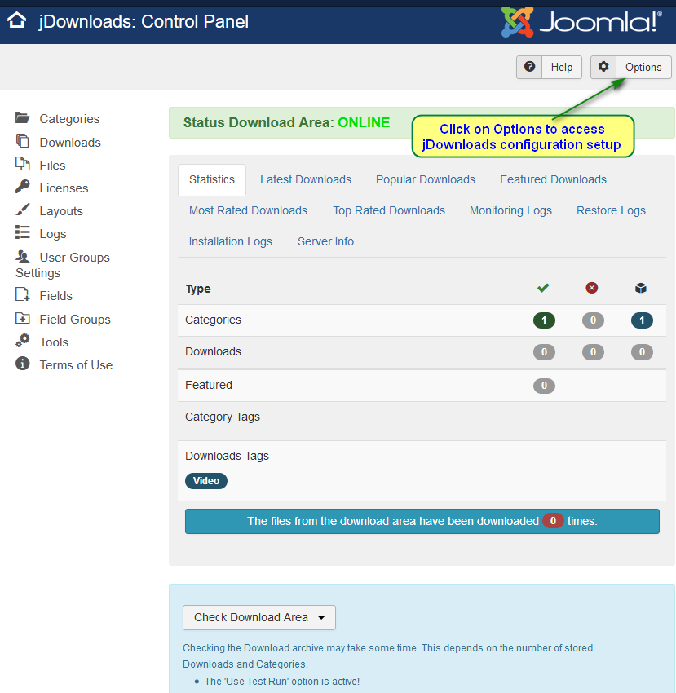Open the Installation Logs tab
This screenshot has height=693, width=676.
[230, 241]
